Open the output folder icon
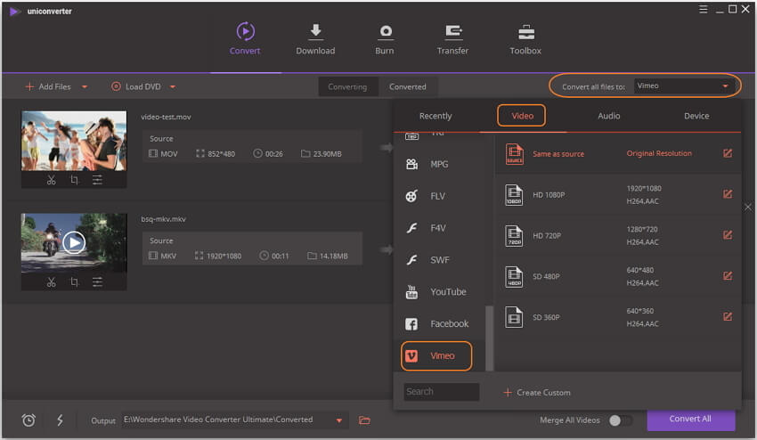The image size is (757, 440). pyautogui.click(x=364, y=420)
